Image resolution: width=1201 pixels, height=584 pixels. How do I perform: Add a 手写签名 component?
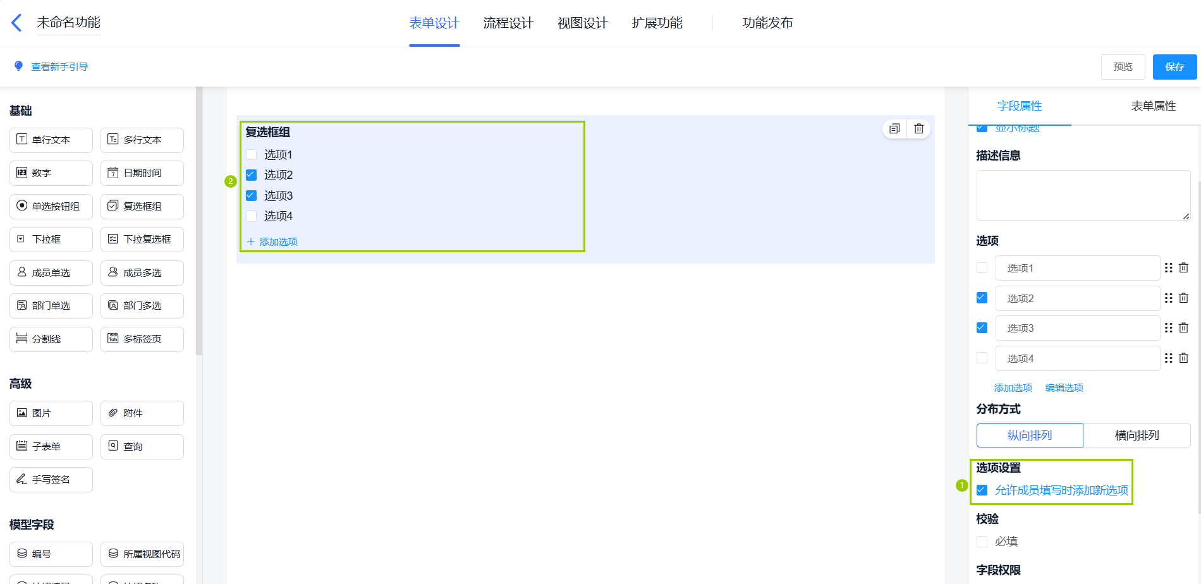51,480
